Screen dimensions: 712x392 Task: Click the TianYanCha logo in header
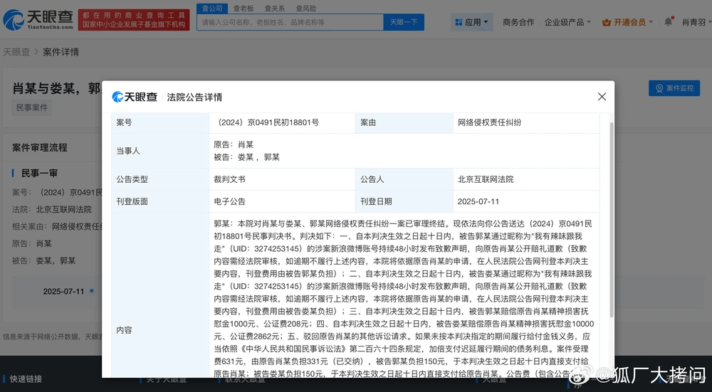38,20
